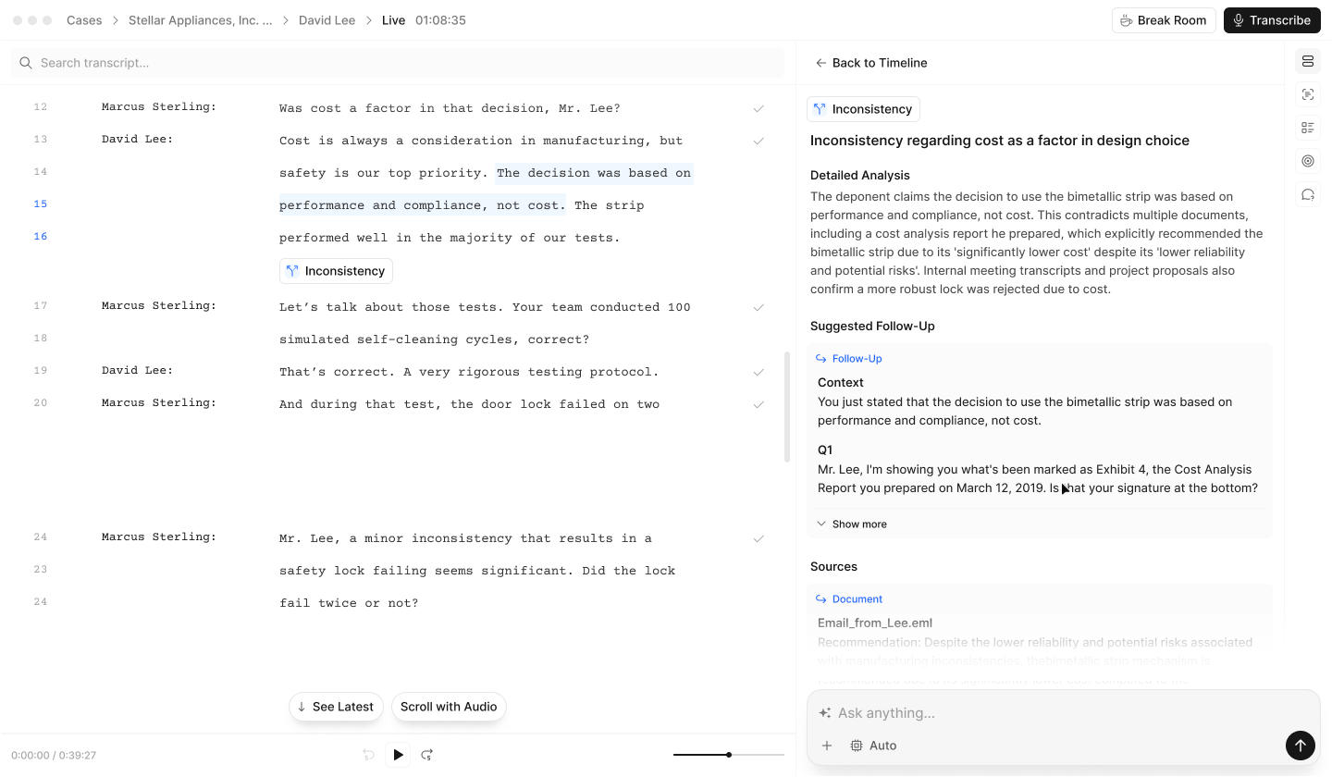Screen dimensions: 1332x777
Task: Click the search transcript field
Action: [398, 63]
